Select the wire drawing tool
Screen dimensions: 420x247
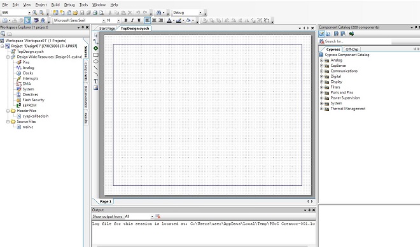(95, 41)
